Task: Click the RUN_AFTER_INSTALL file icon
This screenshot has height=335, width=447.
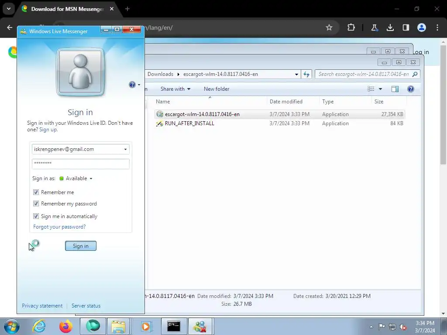Action: point(160,123)
